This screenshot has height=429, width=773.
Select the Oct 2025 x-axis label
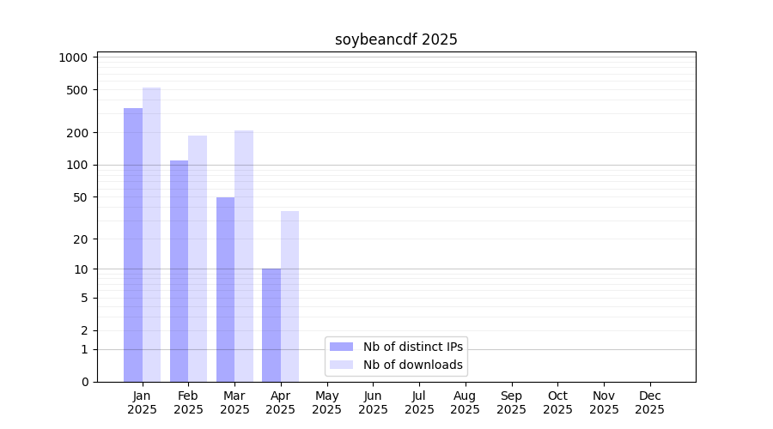click(557, 402)
